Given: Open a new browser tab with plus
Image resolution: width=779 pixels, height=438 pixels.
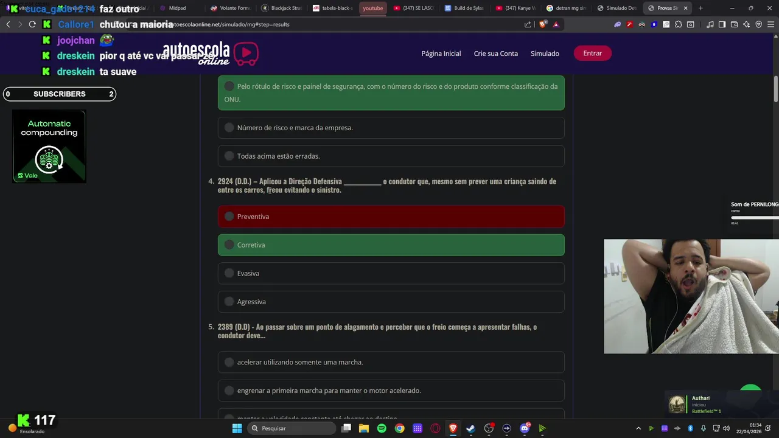Looking at the screenshot, I should coord(700,8).
